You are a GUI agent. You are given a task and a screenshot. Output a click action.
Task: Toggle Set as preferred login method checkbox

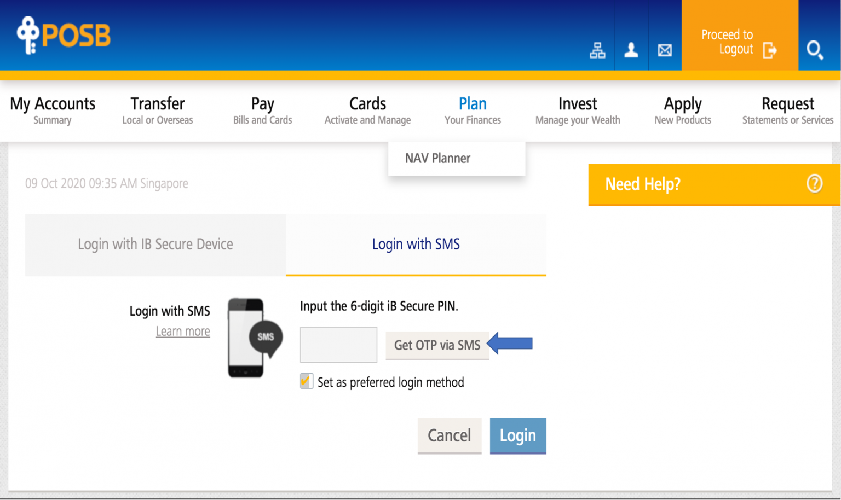306,381
